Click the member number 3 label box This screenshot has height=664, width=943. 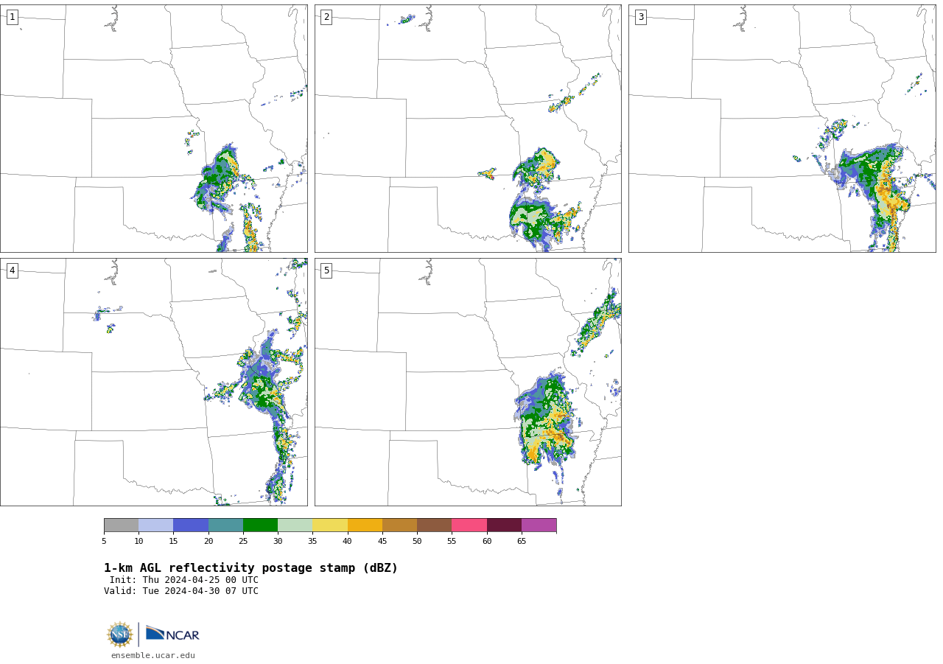(x=640, y=17)
